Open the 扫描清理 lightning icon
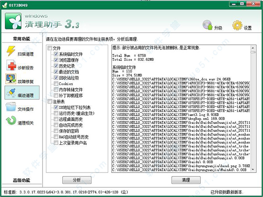 [11, 51]
